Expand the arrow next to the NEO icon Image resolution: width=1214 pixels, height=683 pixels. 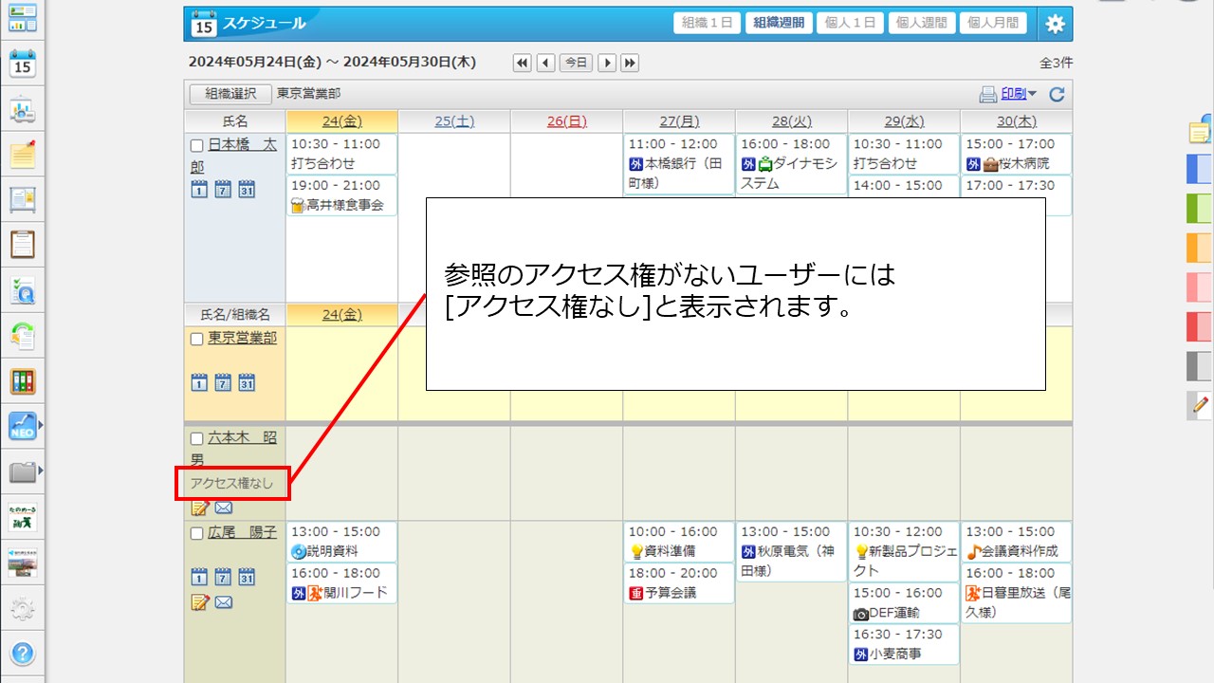pos(42,424)
